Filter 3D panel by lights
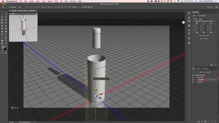This screenshot has width=219, height=123. click(x=209, y=72)
